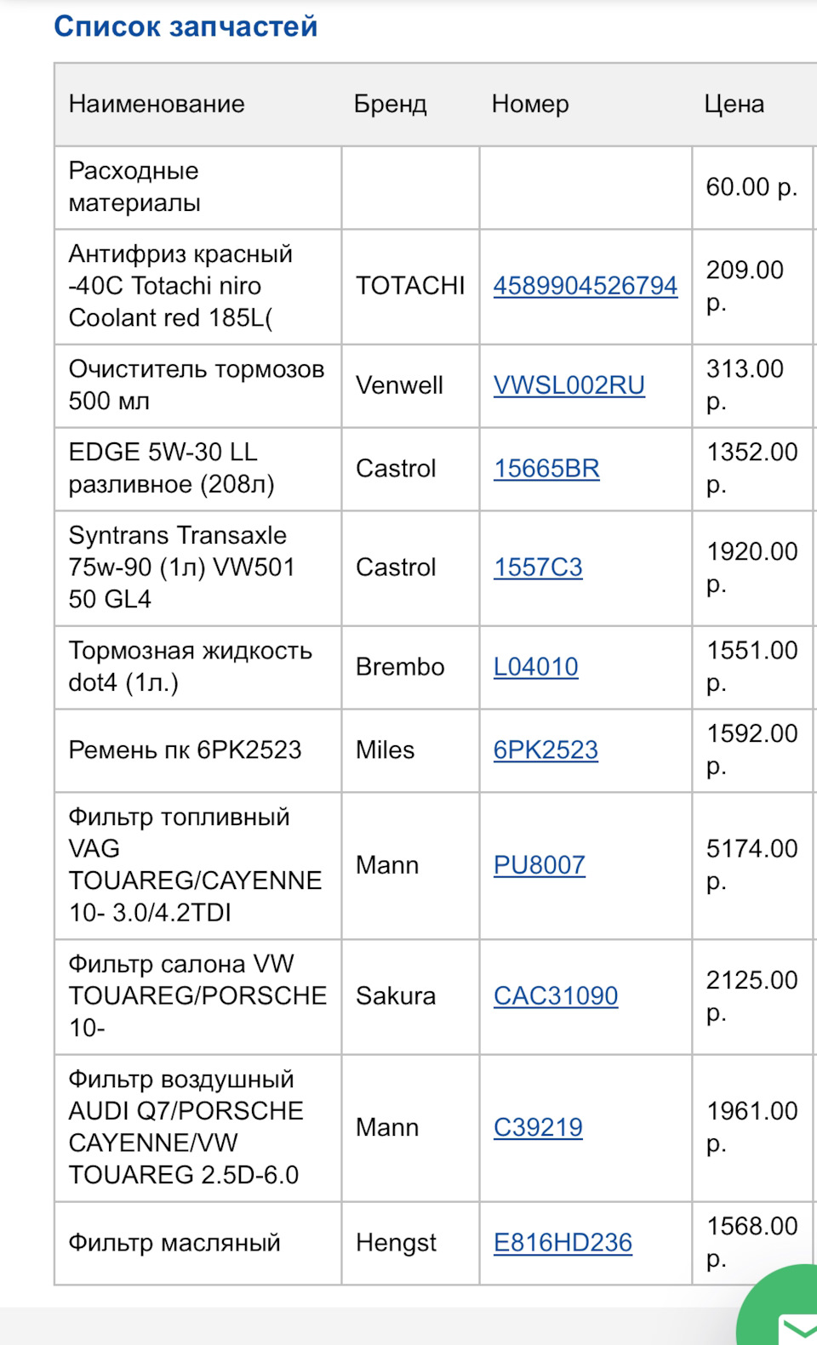Select the 'Расходные материалы' row name
The width and height of the screenshot is (817, 1345).
tap(134, 186)
